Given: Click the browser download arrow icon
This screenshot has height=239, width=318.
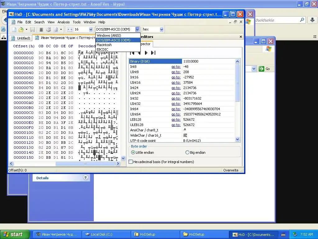Looking at the screenshot, I should [x=312, y=20].
